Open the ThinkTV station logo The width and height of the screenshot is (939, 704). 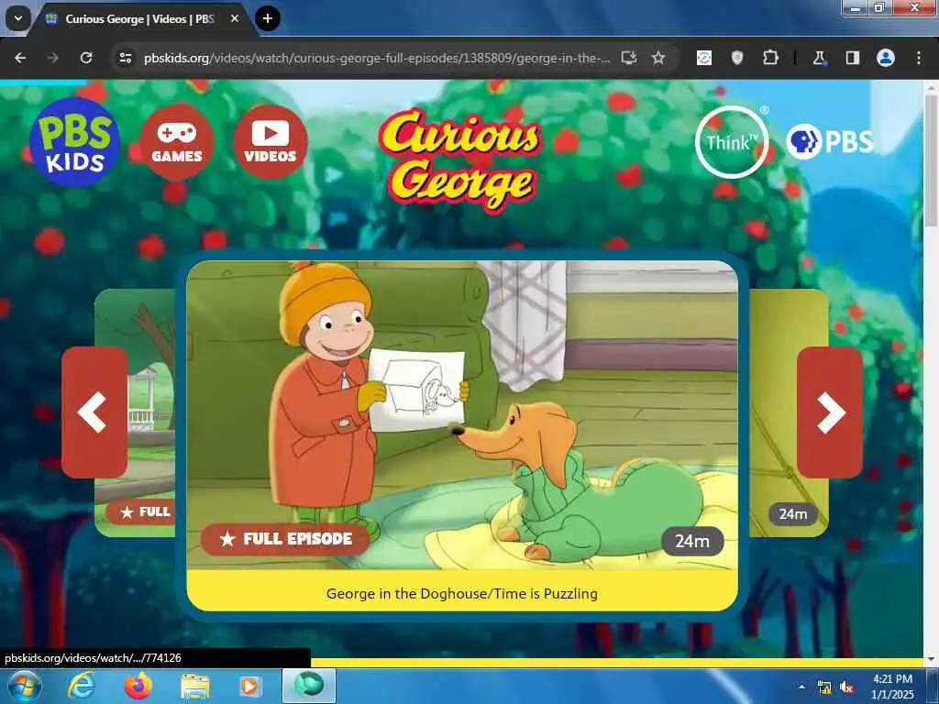coord(731,142)
